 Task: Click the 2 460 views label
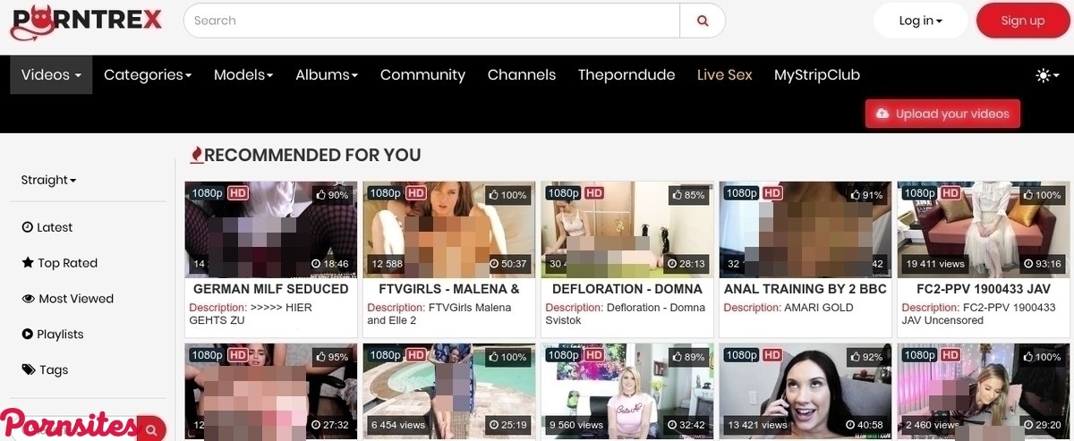(x=933, y=425)
